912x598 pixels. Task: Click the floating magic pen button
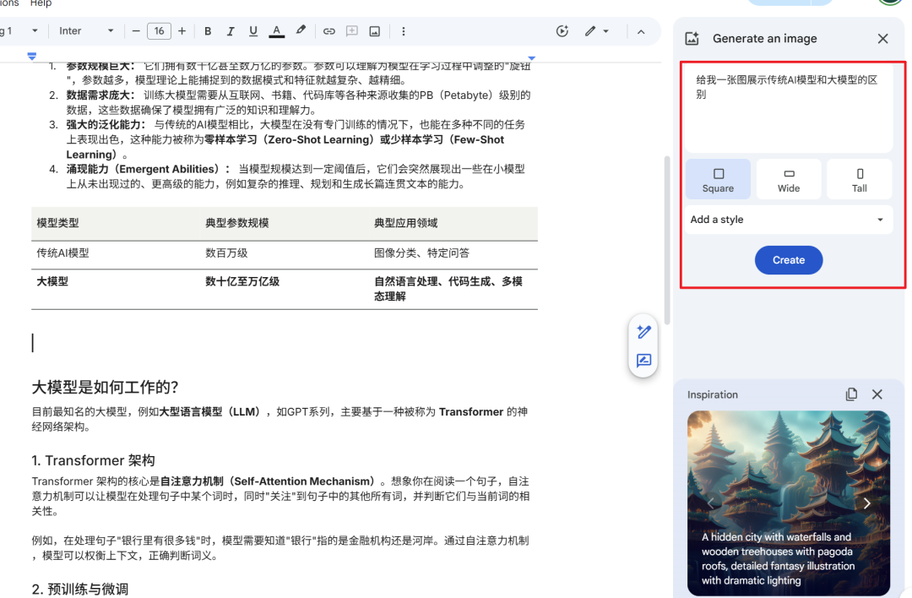[643, 332]
